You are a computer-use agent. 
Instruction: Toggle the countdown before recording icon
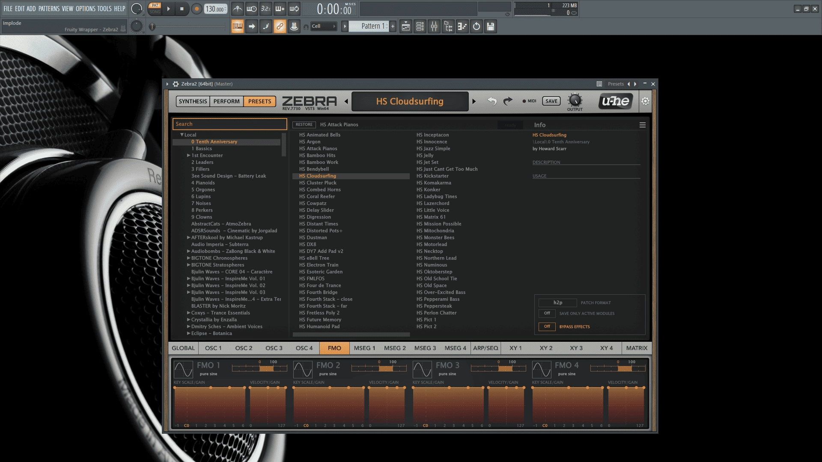pos(265,9)
